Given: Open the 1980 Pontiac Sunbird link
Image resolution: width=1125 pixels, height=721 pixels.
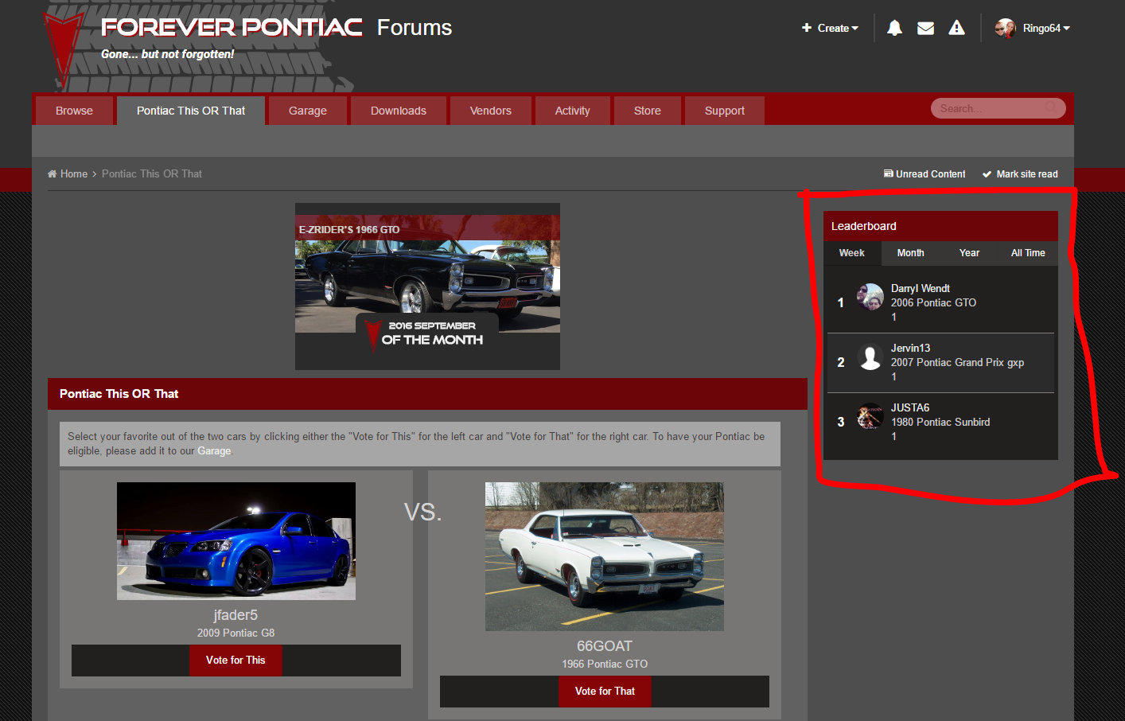Looking at the screenshot, I should tap(940, 422).
